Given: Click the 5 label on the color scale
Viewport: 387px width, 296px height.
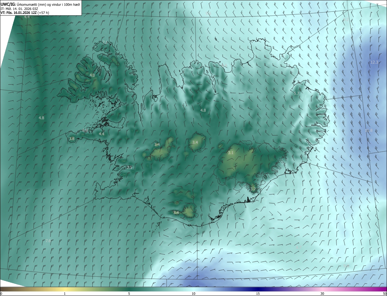Looking at the screenshot, I should (129, 294).
